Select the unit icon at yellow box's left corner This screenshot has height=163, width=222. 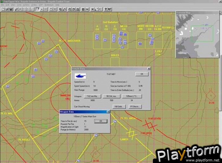pos(8,86)
